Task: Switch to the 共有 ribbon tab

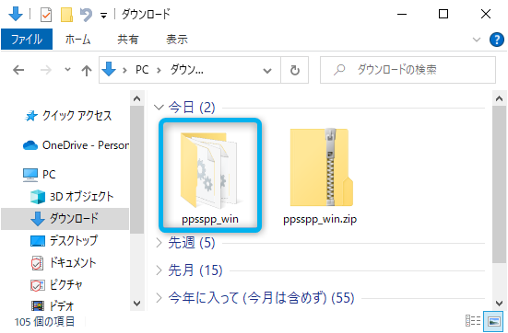Action: 127,40
